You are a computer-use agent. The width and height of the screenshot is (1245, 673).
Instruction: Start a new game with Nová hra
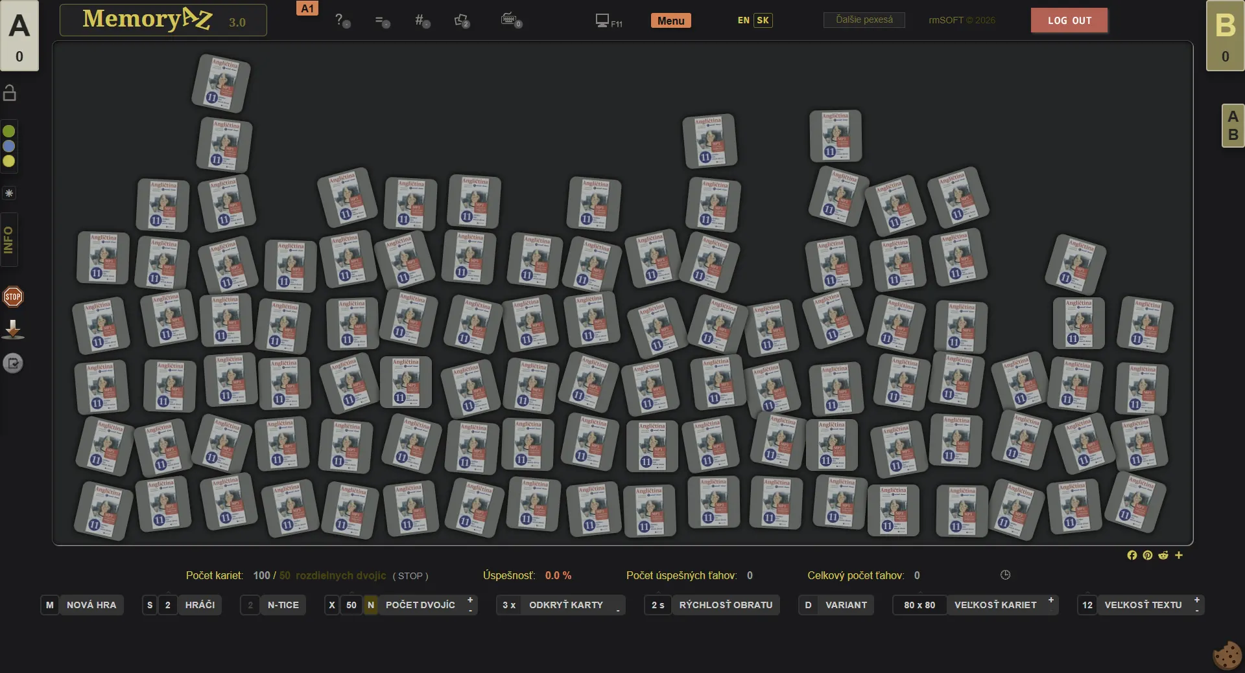(x=91, y=605)
